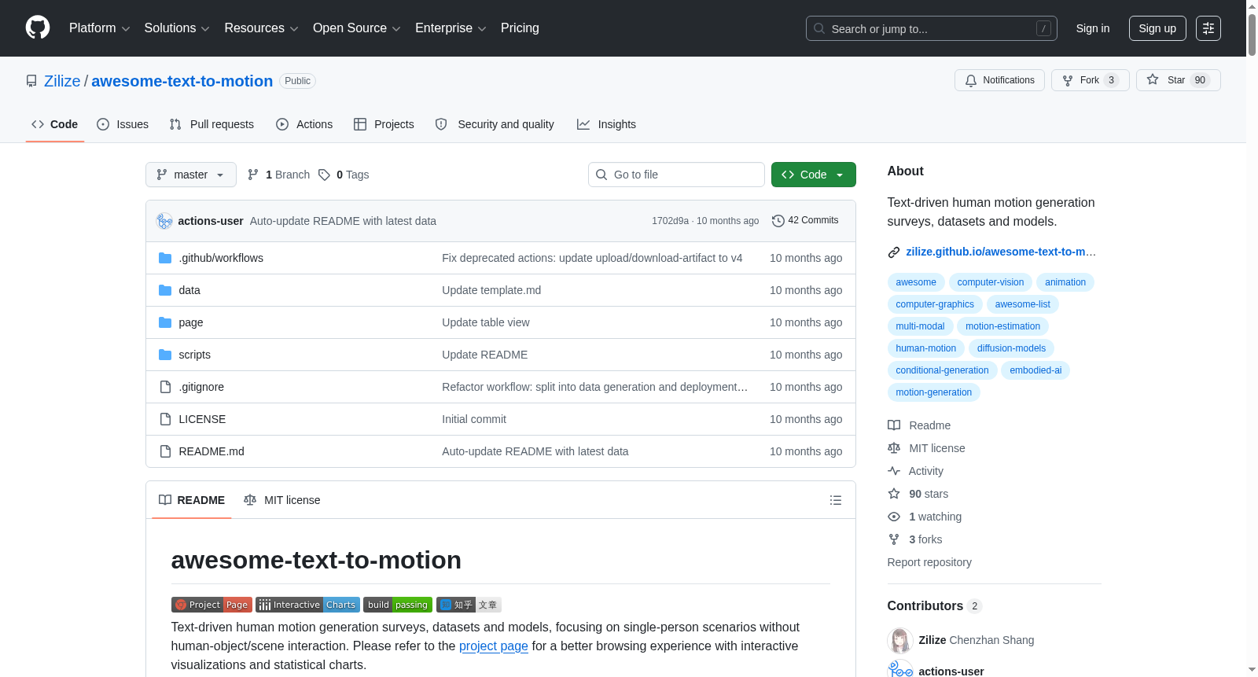Follow the project page link in README

coord(494,646)
